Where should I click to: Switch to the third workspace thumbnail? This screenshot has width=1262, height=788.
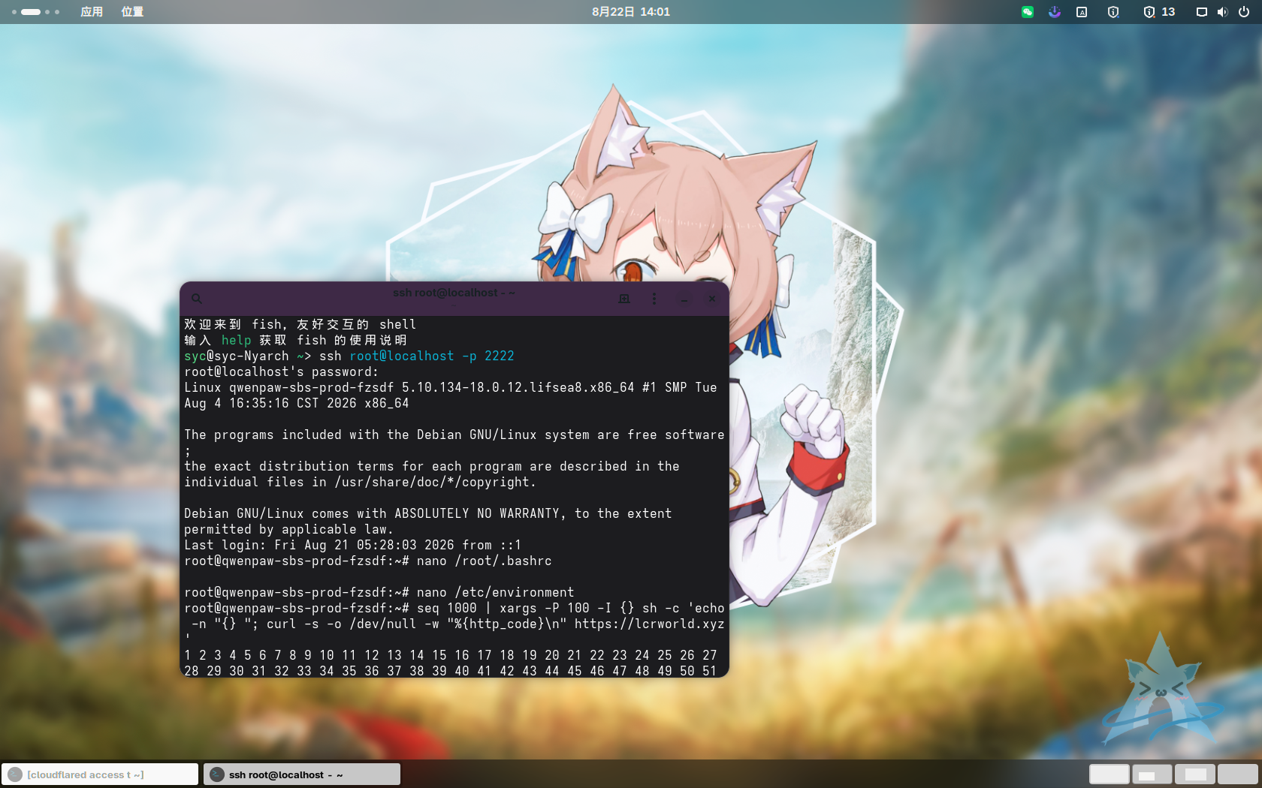pyautogui.click(x=1195, y=774)
